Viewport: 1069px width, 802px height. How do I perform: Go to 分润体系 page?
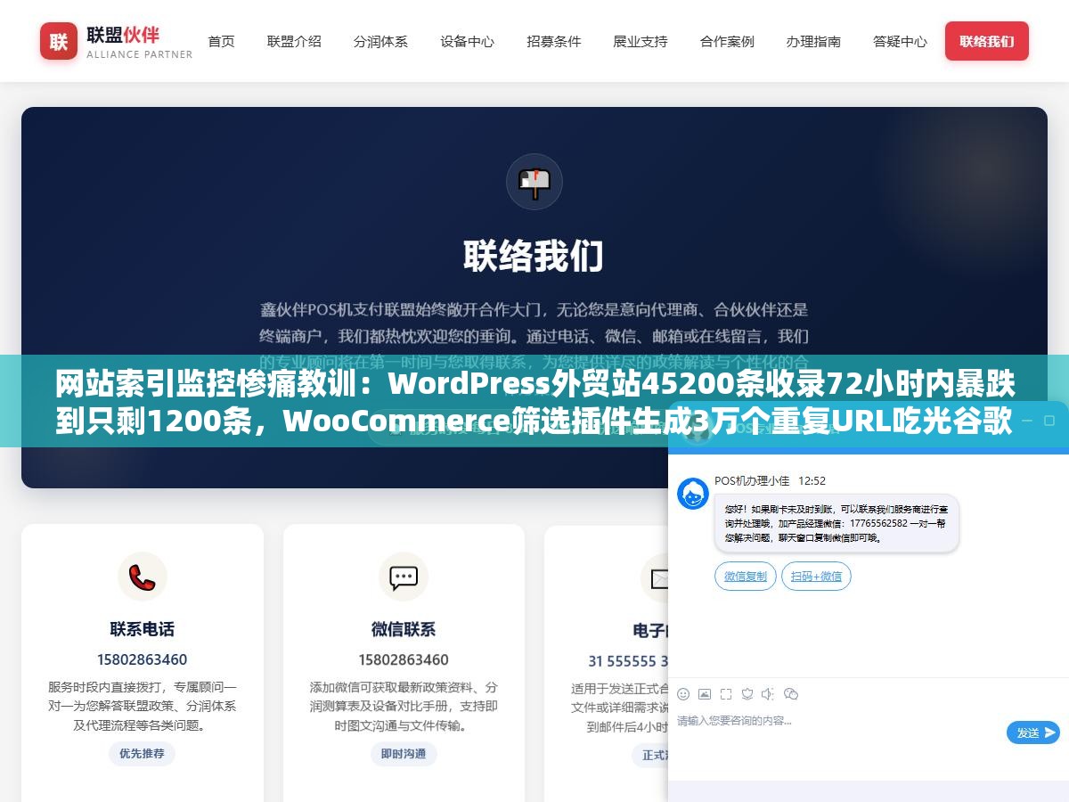tap(380, 41)
